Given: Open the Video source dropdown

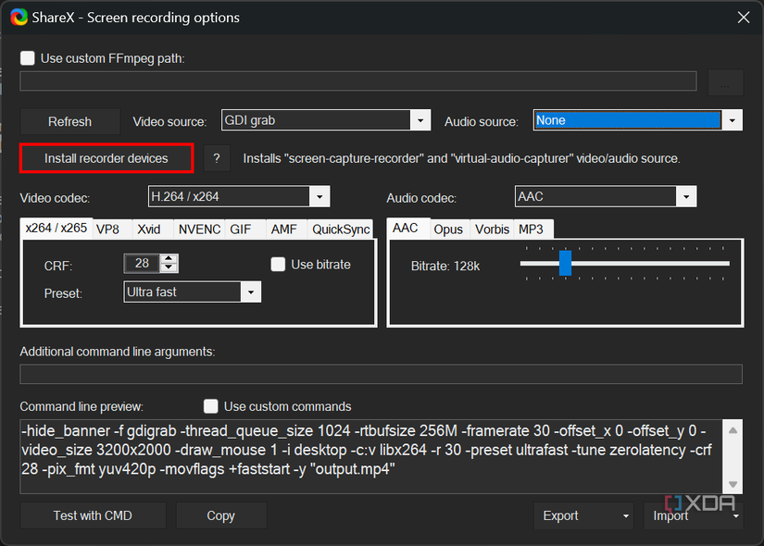Looking at the screenshot, I should [x=420, y=120].
